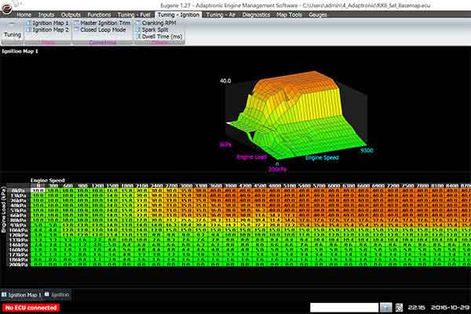Select the 7200 RPM column header
Image resolution: width=471 pixels, height=314 pixels.
click(393, 186)
